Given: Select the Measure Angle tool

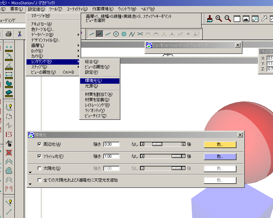Looking at the screenshot, I should [x=9, y=66].
